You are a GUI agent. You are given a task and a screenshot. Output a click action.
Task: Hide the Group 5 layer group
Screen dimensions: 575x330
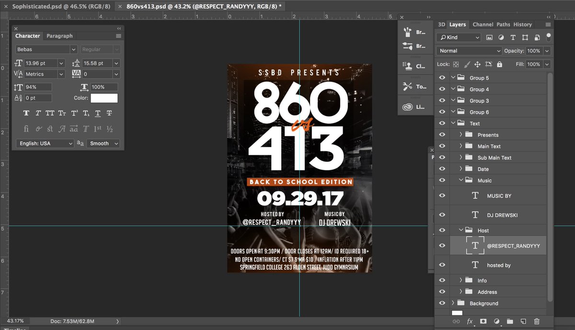click(x=442, y=78)
